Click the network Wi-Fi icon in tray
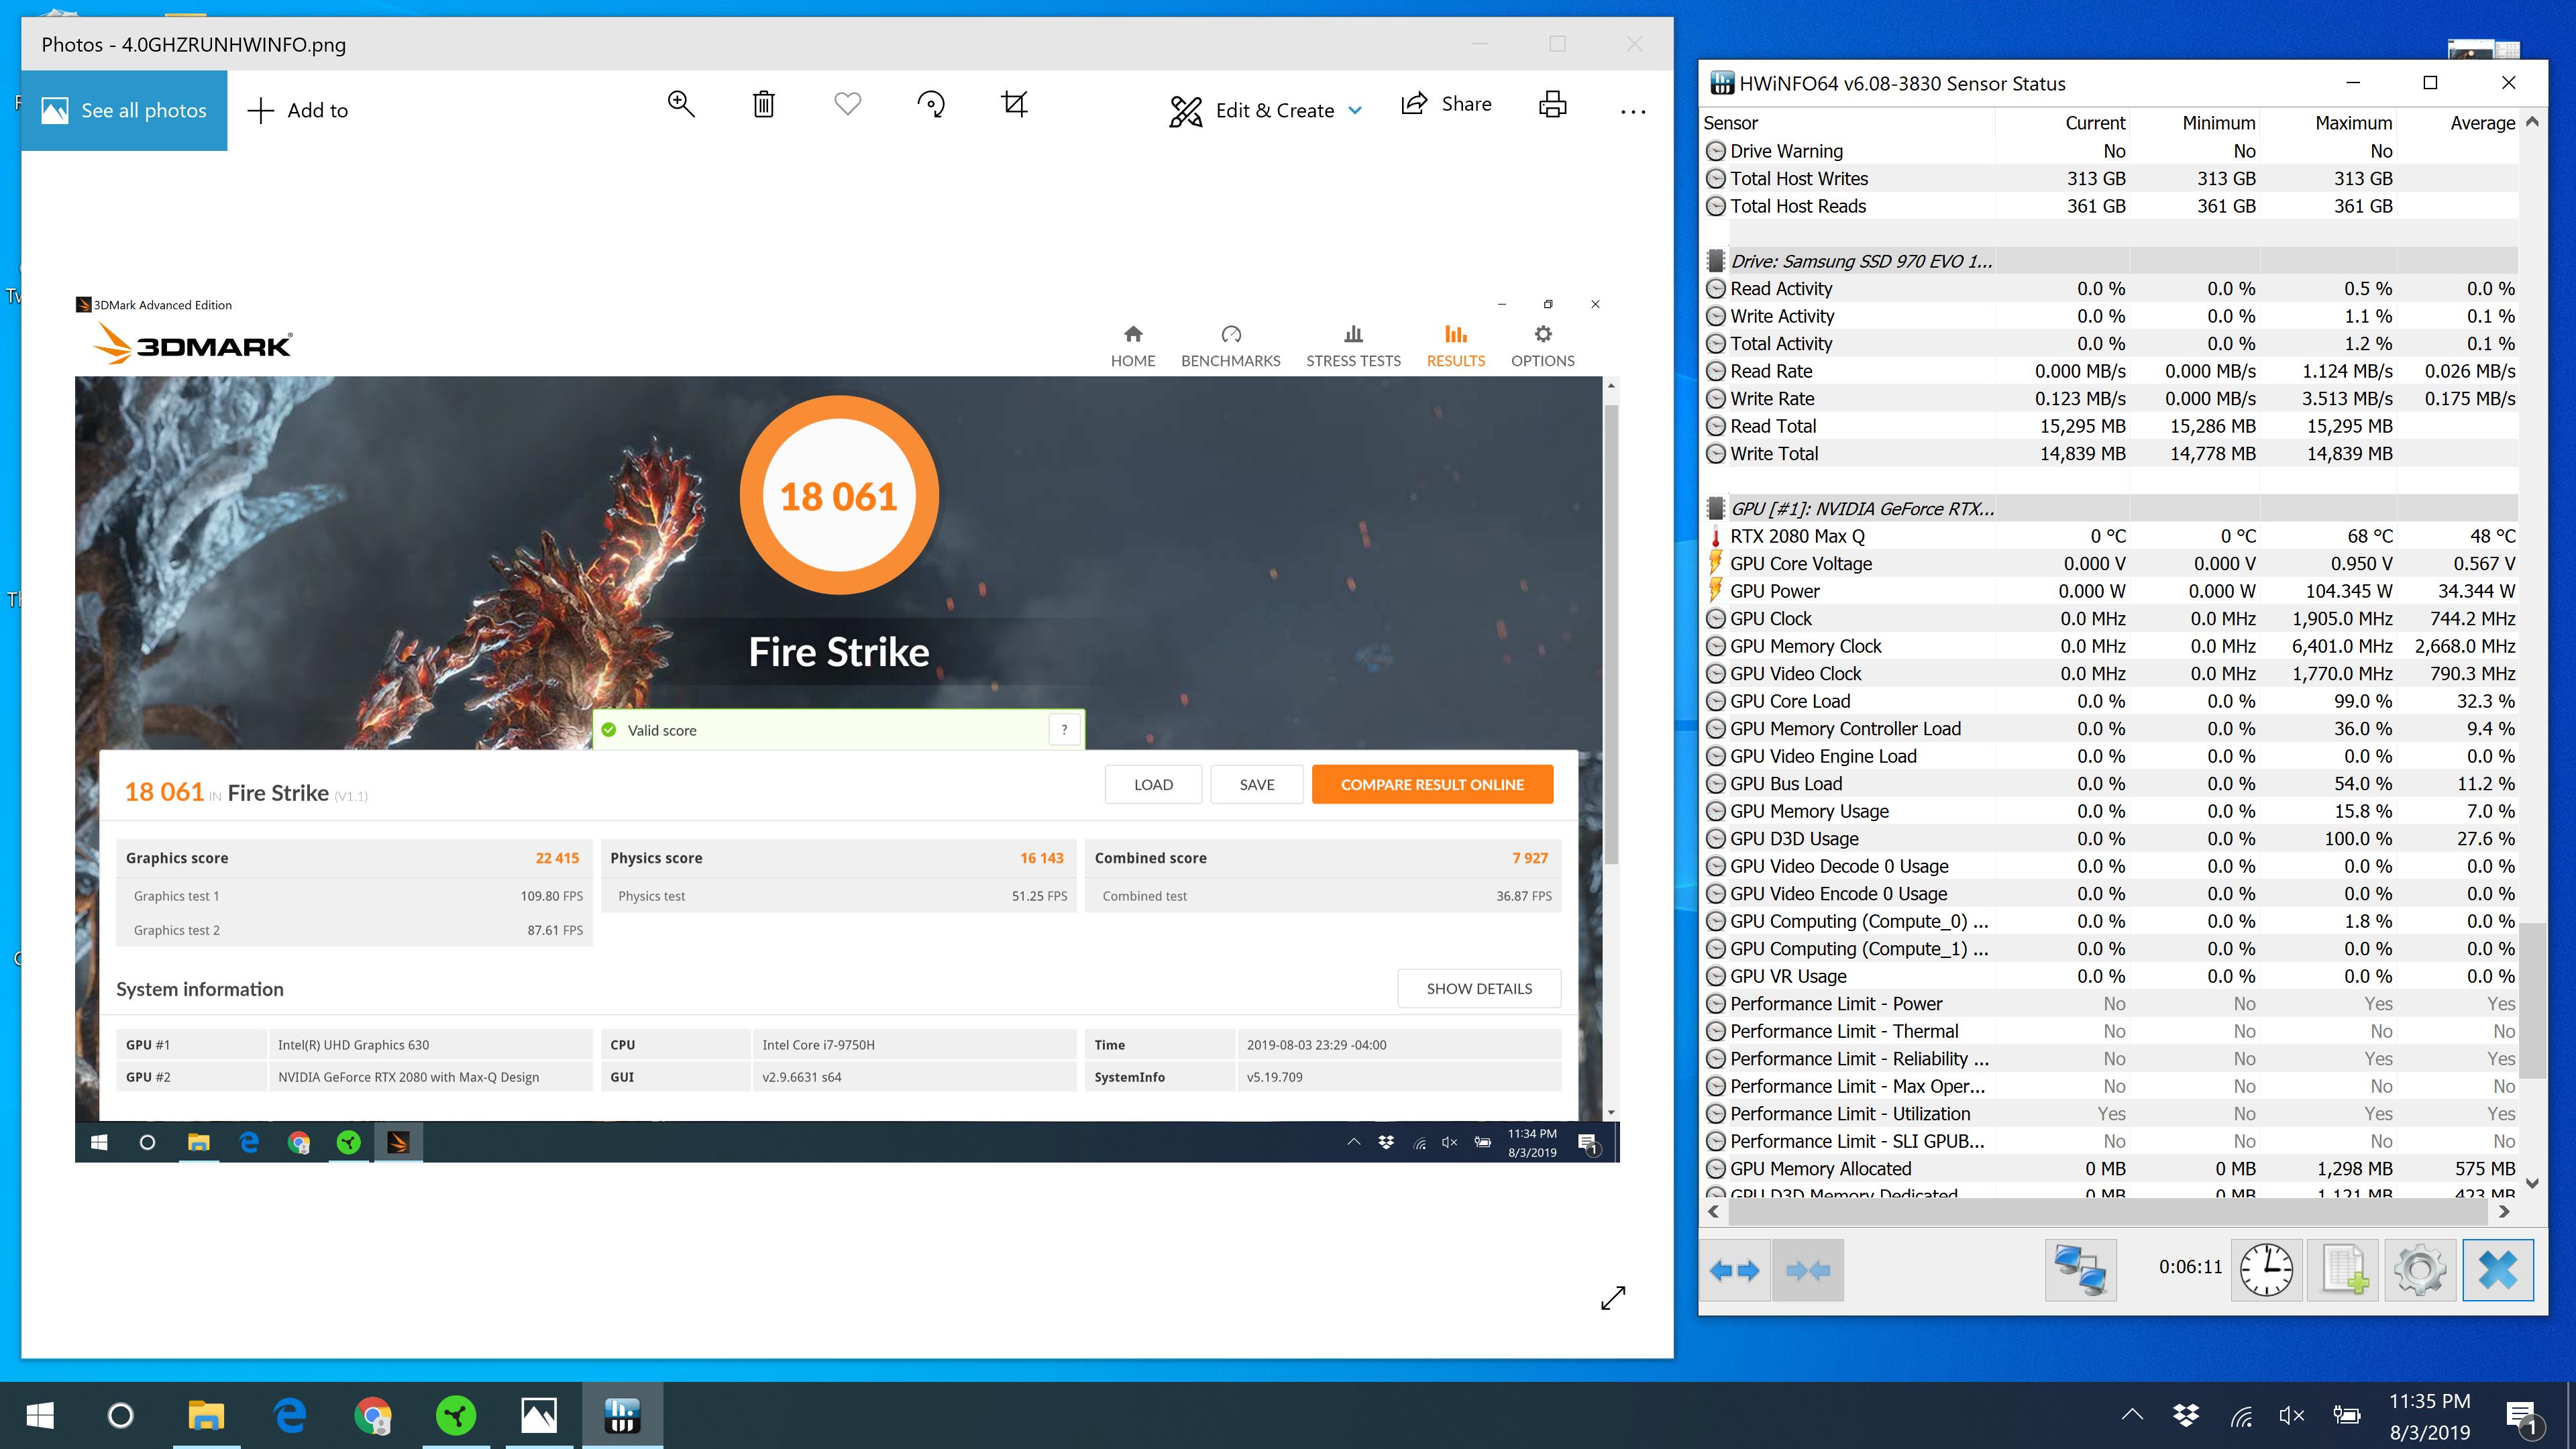Image resolution: width=2576 pixels, height=1449 pixels. pyautogui.click(x=2241, y=1415)
